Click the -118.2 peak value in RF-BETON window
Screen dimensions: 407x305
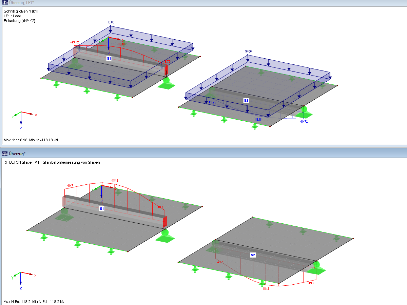114,181
